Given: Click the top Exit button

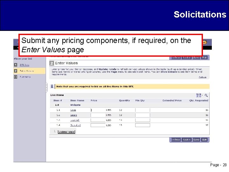Looking at the screenshot, I should point(204,58).
